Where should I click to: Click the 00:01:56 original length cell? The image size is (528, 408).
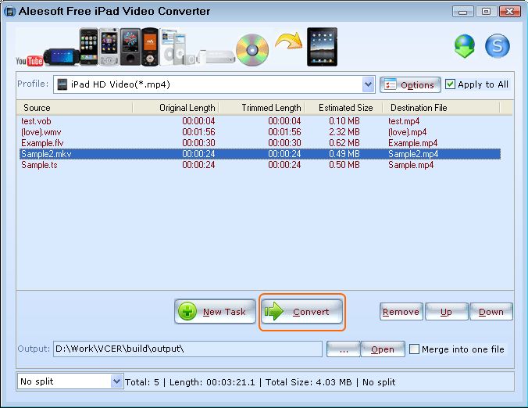tap(198, 132)
